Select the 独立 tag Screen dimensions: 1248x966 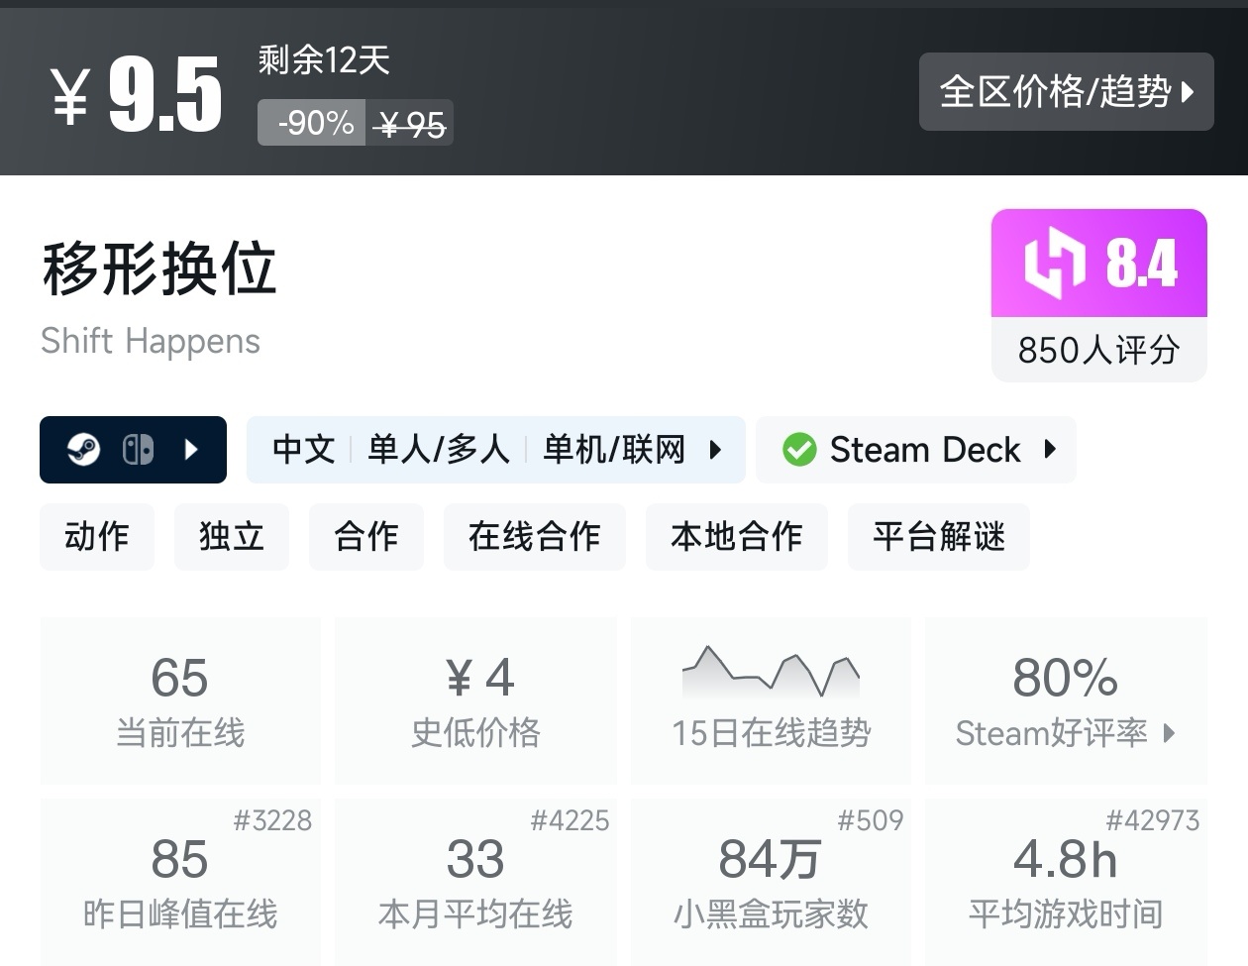(x=232, y=537)
